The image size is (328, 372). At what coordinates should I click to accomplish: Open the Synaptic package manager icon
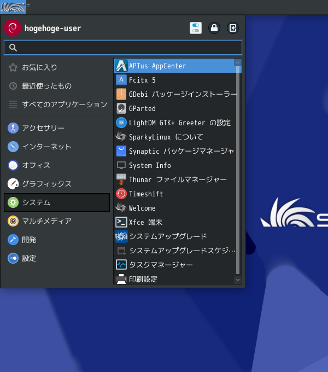121,151
